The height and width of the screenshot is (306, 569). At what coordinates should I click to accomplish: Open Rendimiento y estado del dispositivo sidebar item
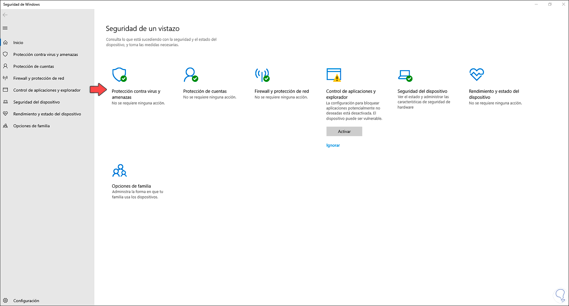47,114
